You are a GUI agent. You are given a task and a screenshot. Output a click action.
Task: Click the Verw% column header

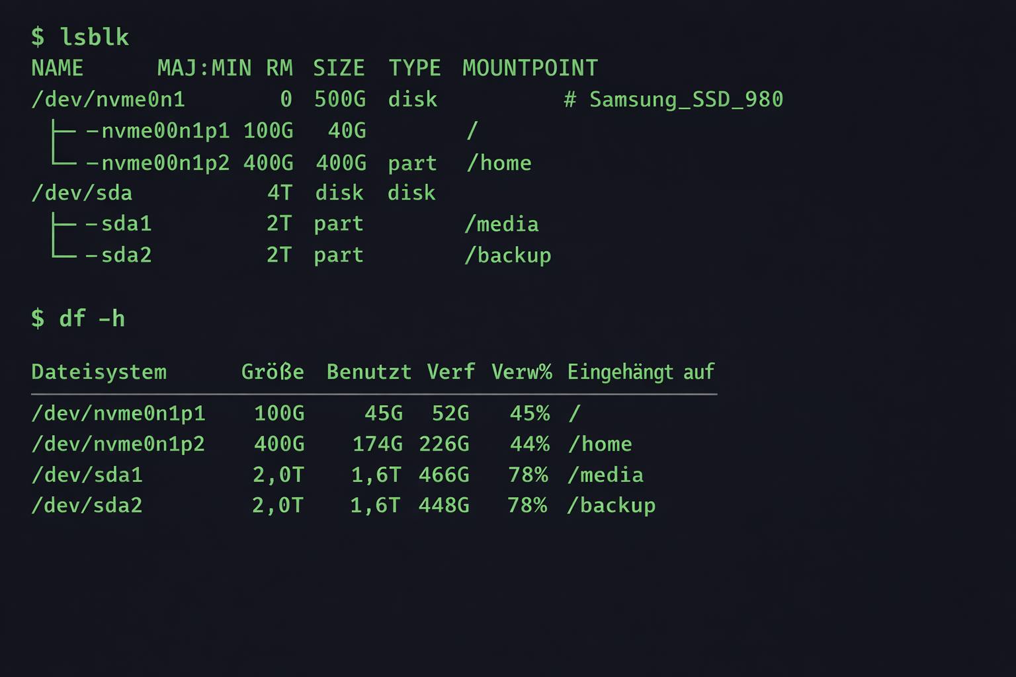click(521, 372)
